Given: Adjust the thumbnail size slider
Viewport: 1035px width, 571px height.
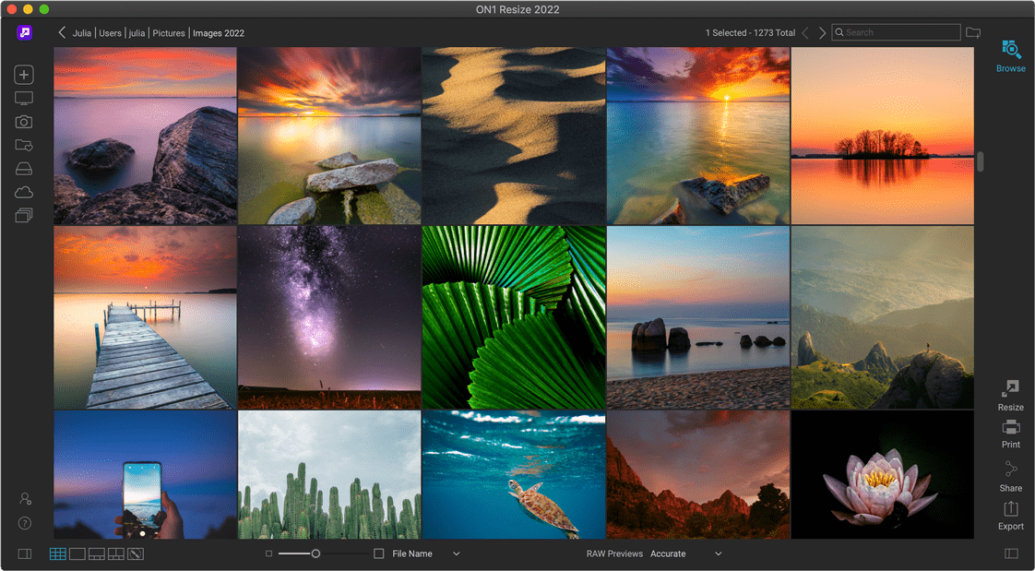Looking at the screenshot, I should pos(315,553).
